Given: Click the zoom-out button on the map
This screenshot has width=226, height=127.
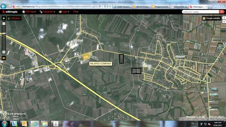Looking at the screenshot, I should coord(4,52).
